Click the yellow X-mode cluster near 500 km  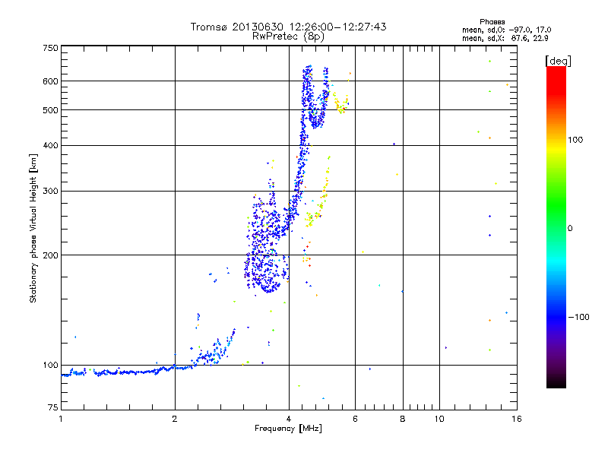(340, 104)
